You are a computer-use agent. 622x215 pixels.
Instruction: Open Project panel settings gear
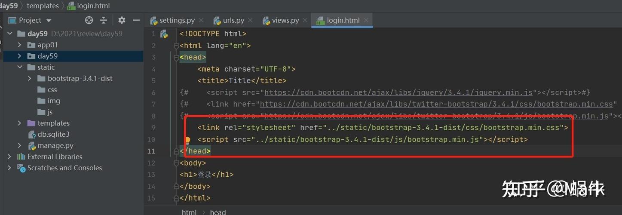pos(122,20)
